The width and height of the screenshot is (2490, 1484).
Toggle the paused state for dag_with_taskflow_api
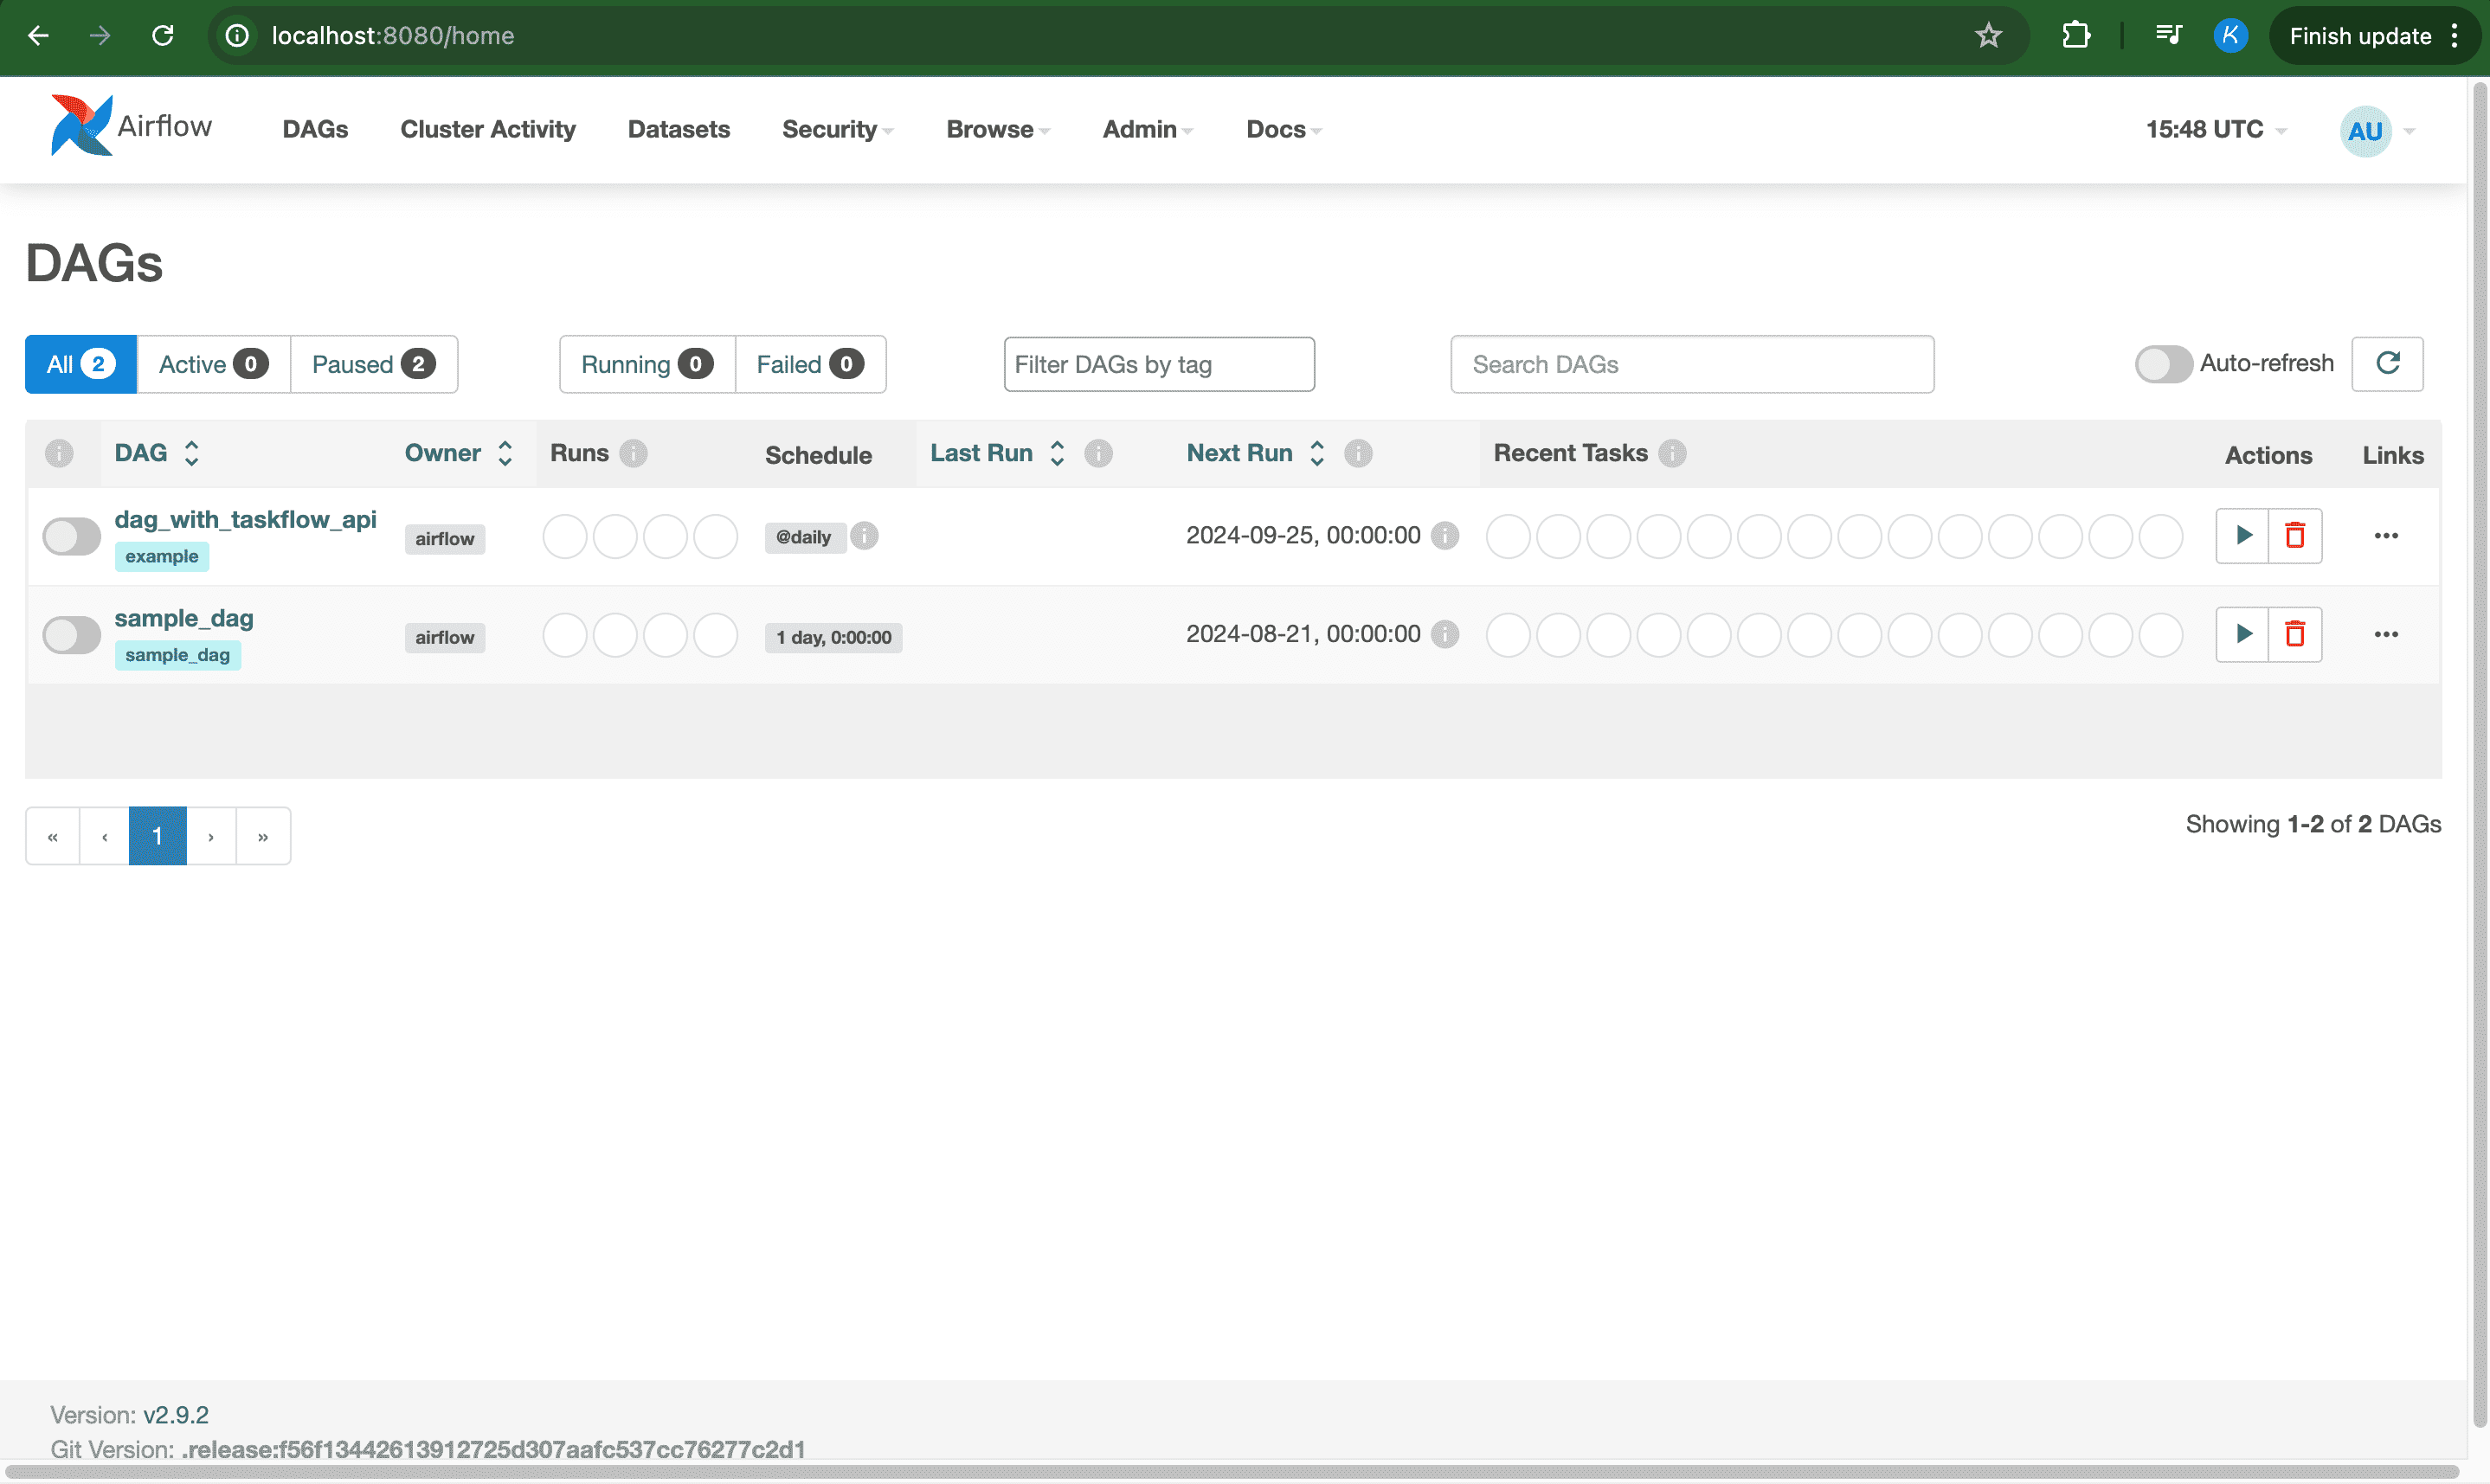click(71, 534)
